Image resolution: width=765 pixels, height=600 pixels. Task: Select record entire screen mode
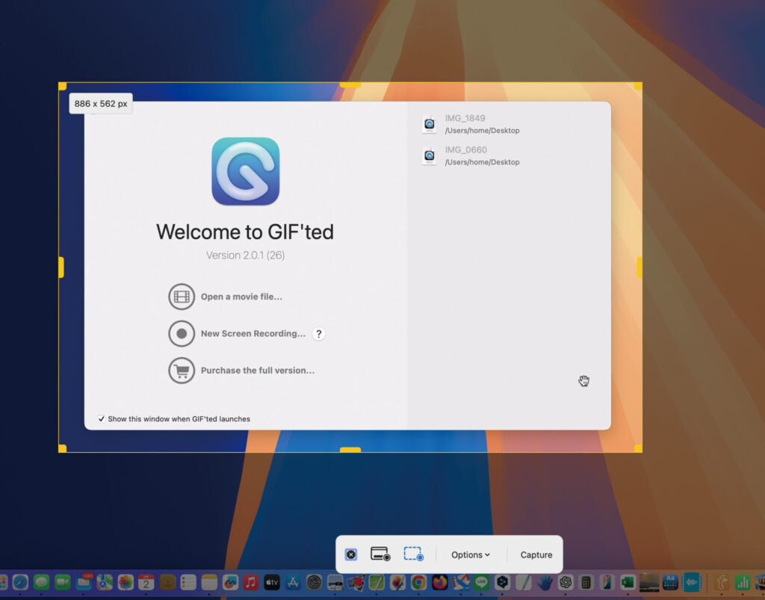tap(380, 554)
